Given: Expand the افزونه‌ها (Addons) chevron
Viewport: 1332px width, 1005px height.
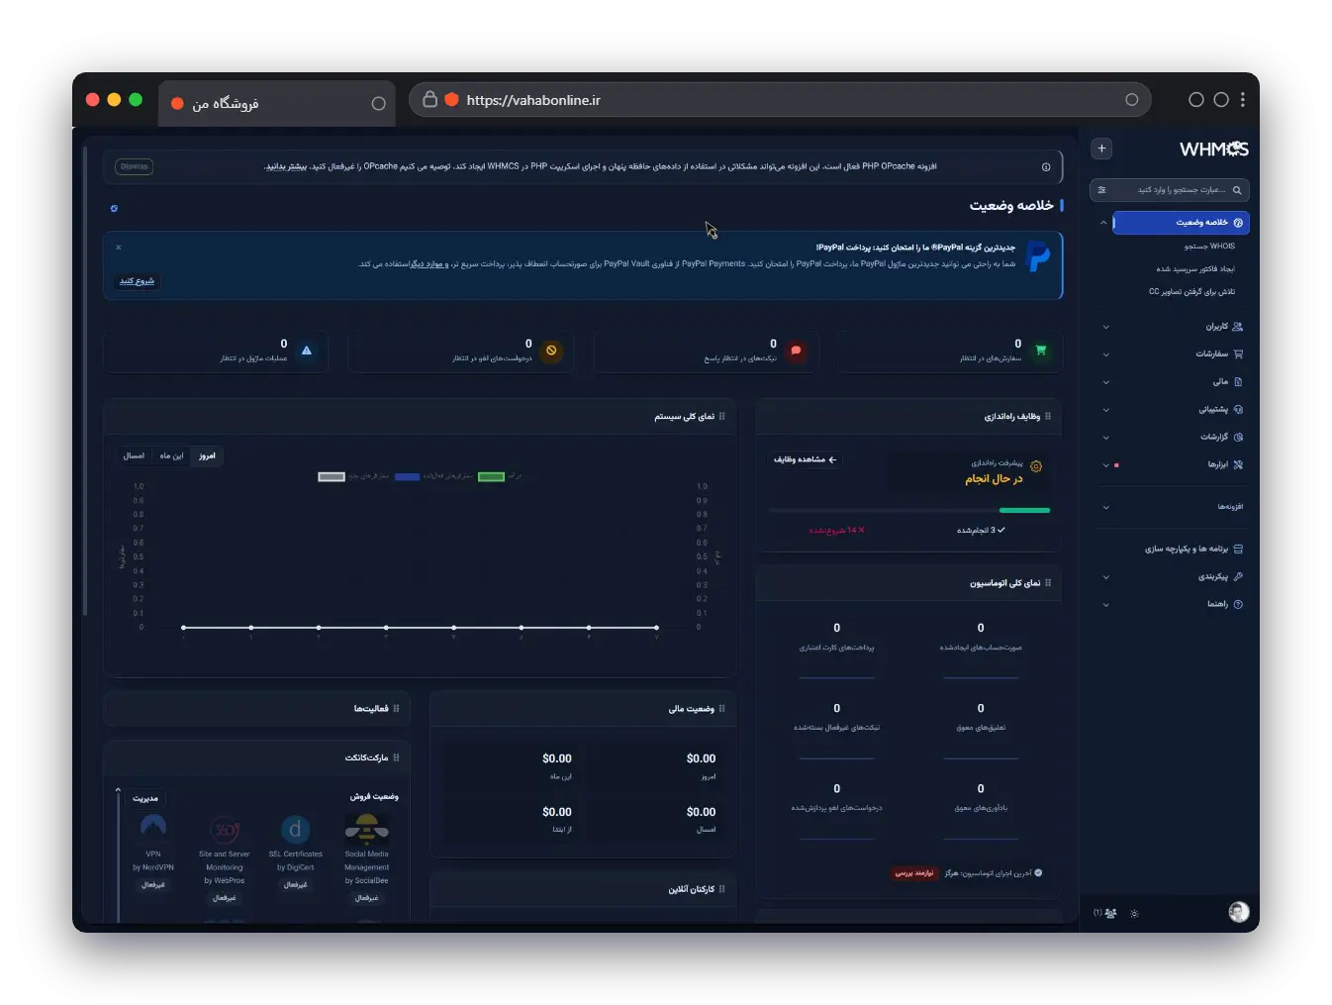Looking at the screenshot, I should coord(1106,508).
